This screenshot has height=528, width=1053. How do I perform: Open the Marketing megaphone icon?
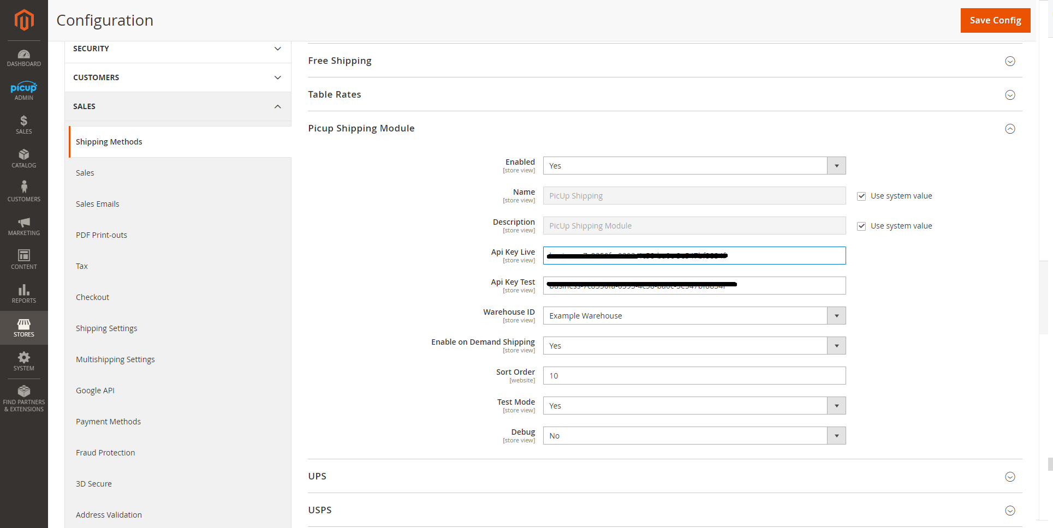pyautogui.click(x=24, y=226)
